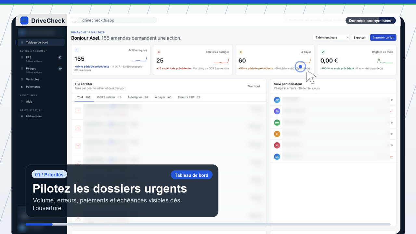Click the 10 badge next to Péages
This screenshot has width=416, height=234.
(x=60, y=69)
